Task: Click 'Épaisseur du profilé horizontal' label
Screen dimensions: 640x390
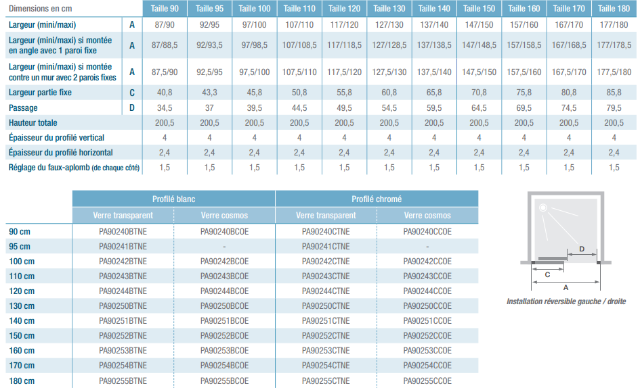Action: [60, 152]
